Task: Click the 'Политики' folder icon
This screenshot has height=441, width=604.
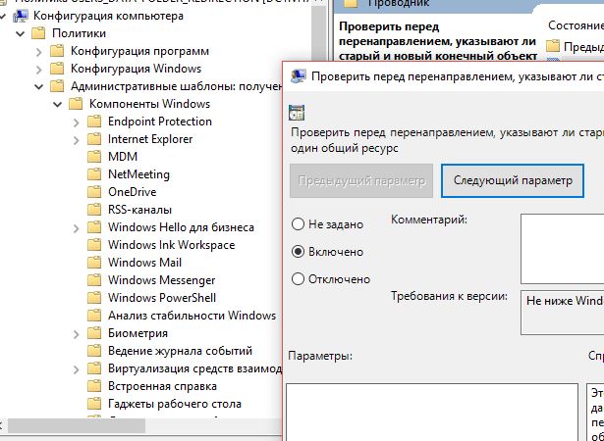Action: (x=38, y=33)
